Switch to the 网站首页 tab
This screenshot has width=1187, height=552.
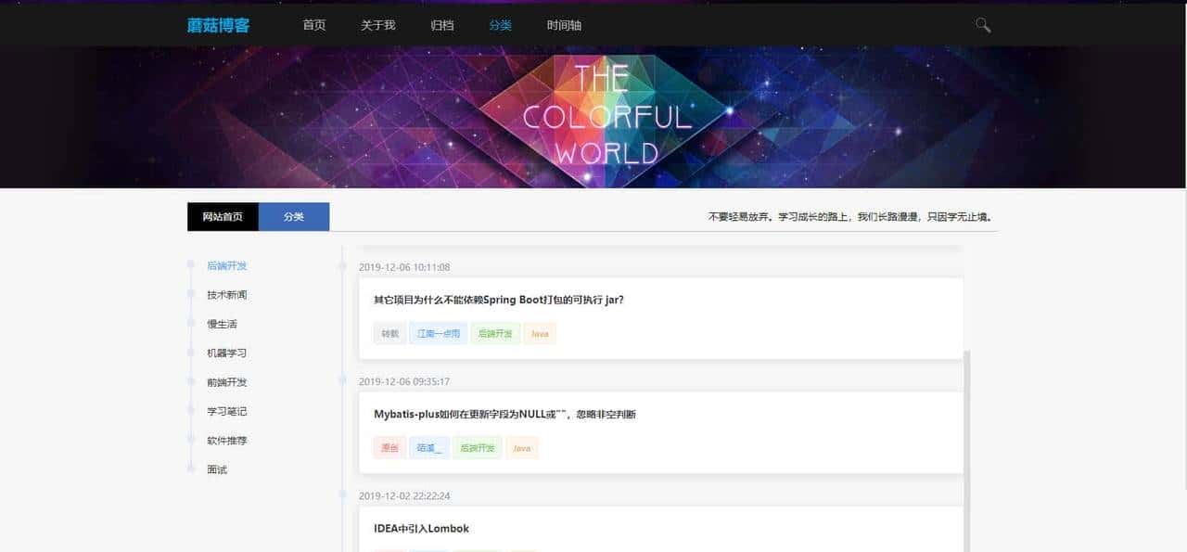click(223, 216)
